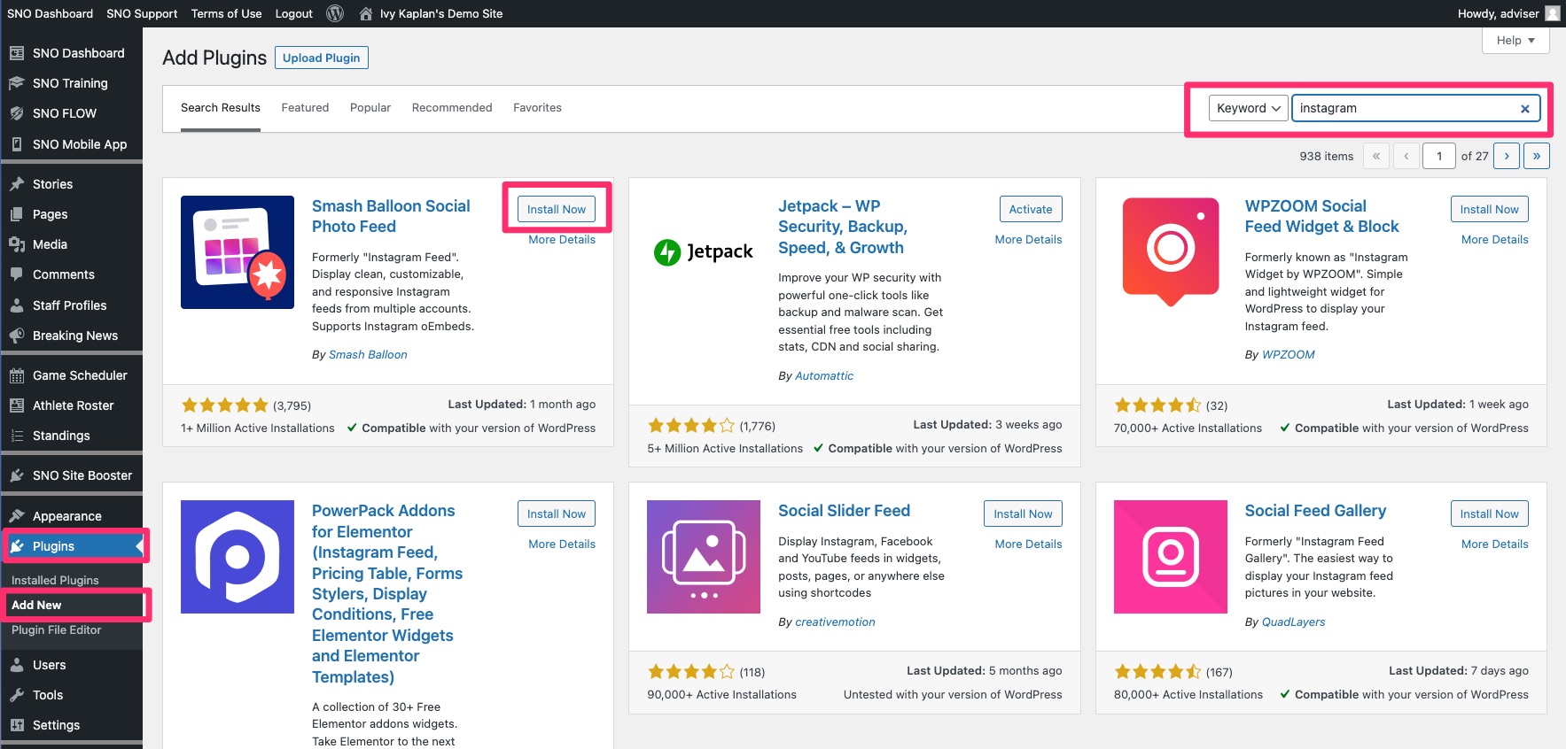The width and height of the screenshot is (1566, 749).
Task: Click the Pages icon in sidebar
Action: pyautogui.click(x=17, y=214)
